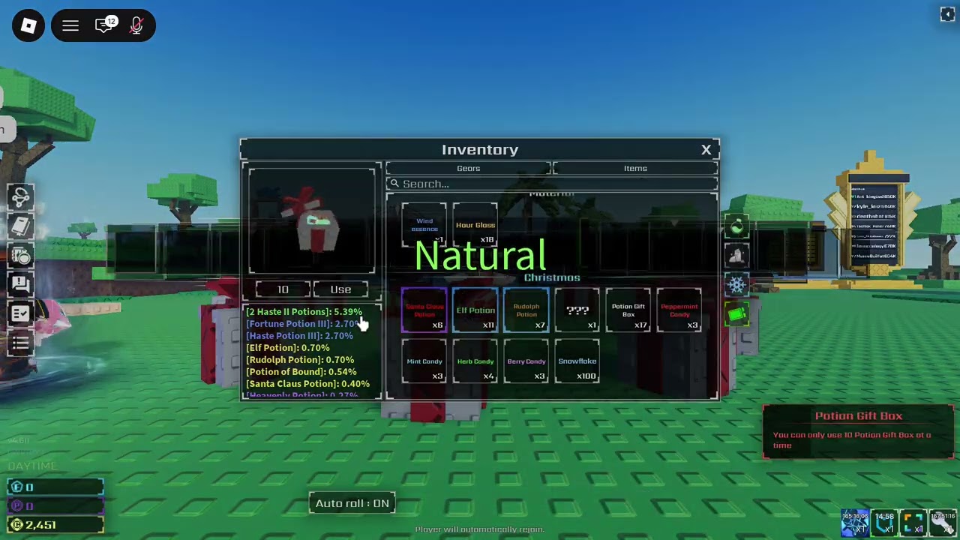960x540 pixels.
Task: Click the Christmas section header
Action: (552, 277)
